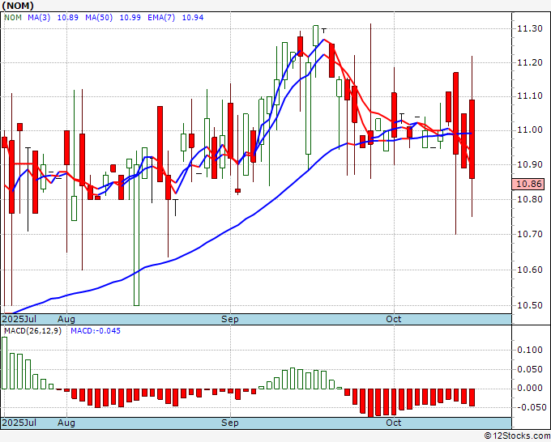Click the MA(50) value 10.99

(130, 18)
